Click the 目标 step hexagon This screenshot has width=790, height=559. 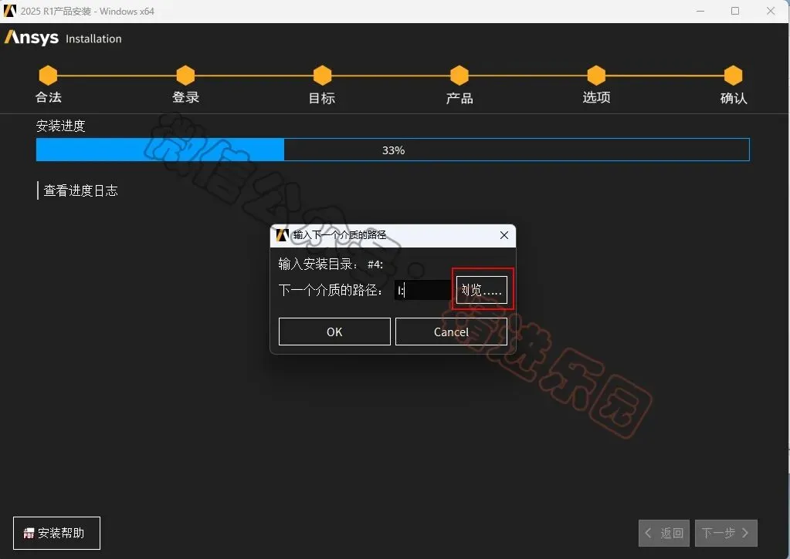click(x=323, y=76)
